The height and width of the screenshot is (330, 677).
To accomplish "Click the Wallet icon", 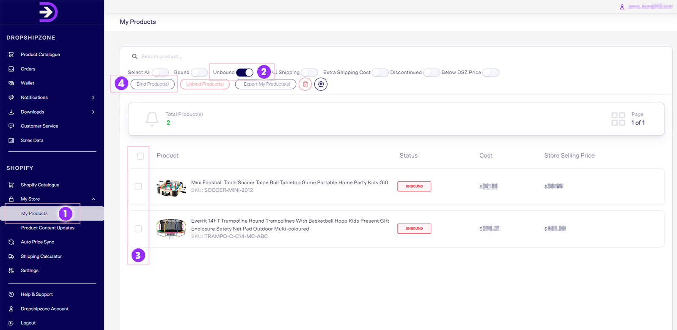I will pos(11,83).
